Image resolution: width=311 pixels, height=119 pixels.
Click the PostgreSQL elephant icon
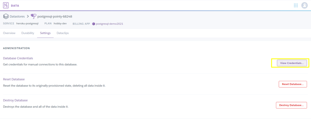(33, 16)
